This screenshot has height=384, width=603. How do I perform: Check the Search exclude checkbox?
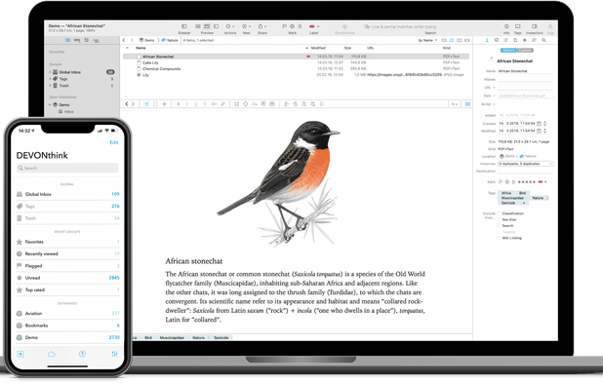tap(500, 226)
